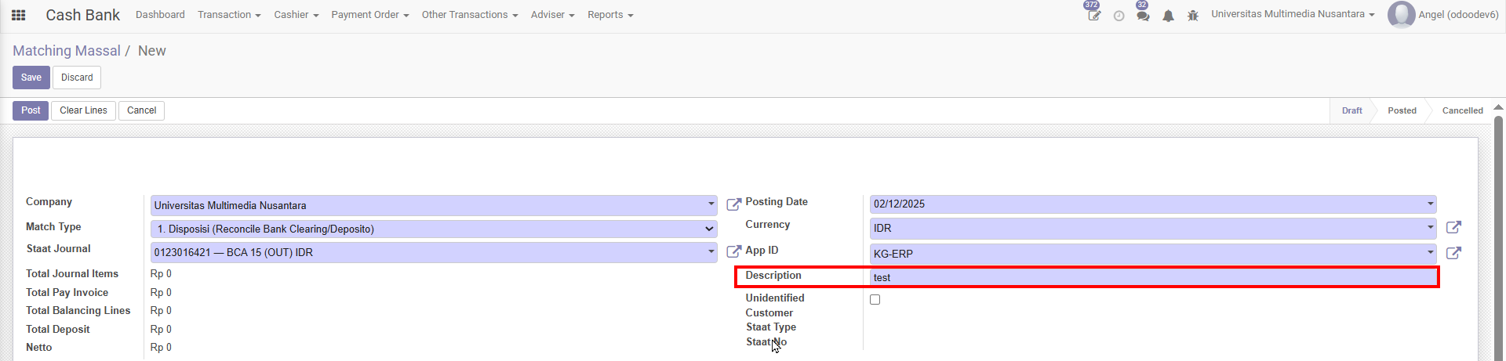
Task: Open external link next to Currency field
Action: [1453, 227]
